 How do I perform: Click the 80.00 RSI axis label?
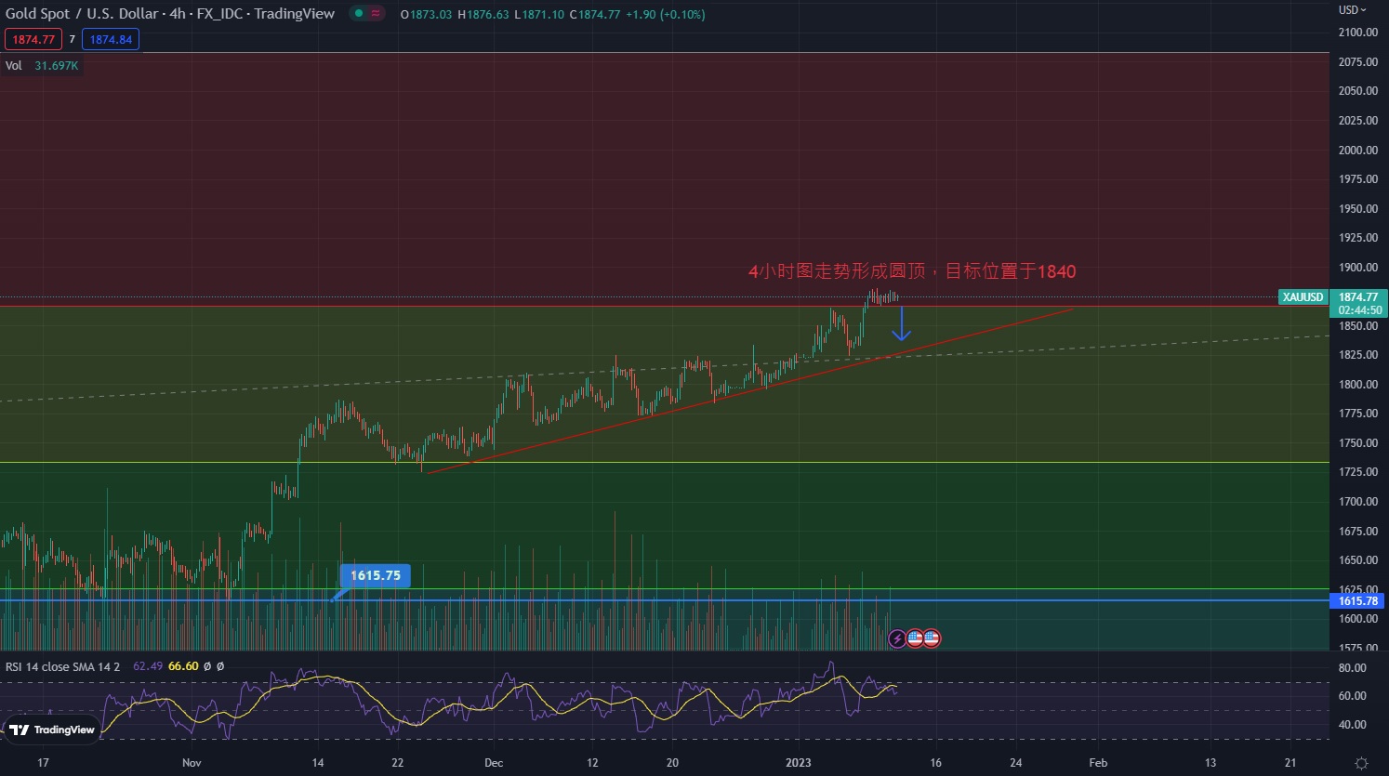tap(1353, 668)
